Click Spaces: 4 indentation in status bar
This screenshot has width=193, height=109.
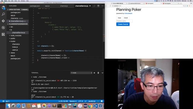[73, 101]
